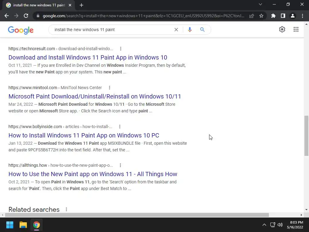309x232 pixels.
Task: Click the browser forward arrow
Action: (16, 16)
